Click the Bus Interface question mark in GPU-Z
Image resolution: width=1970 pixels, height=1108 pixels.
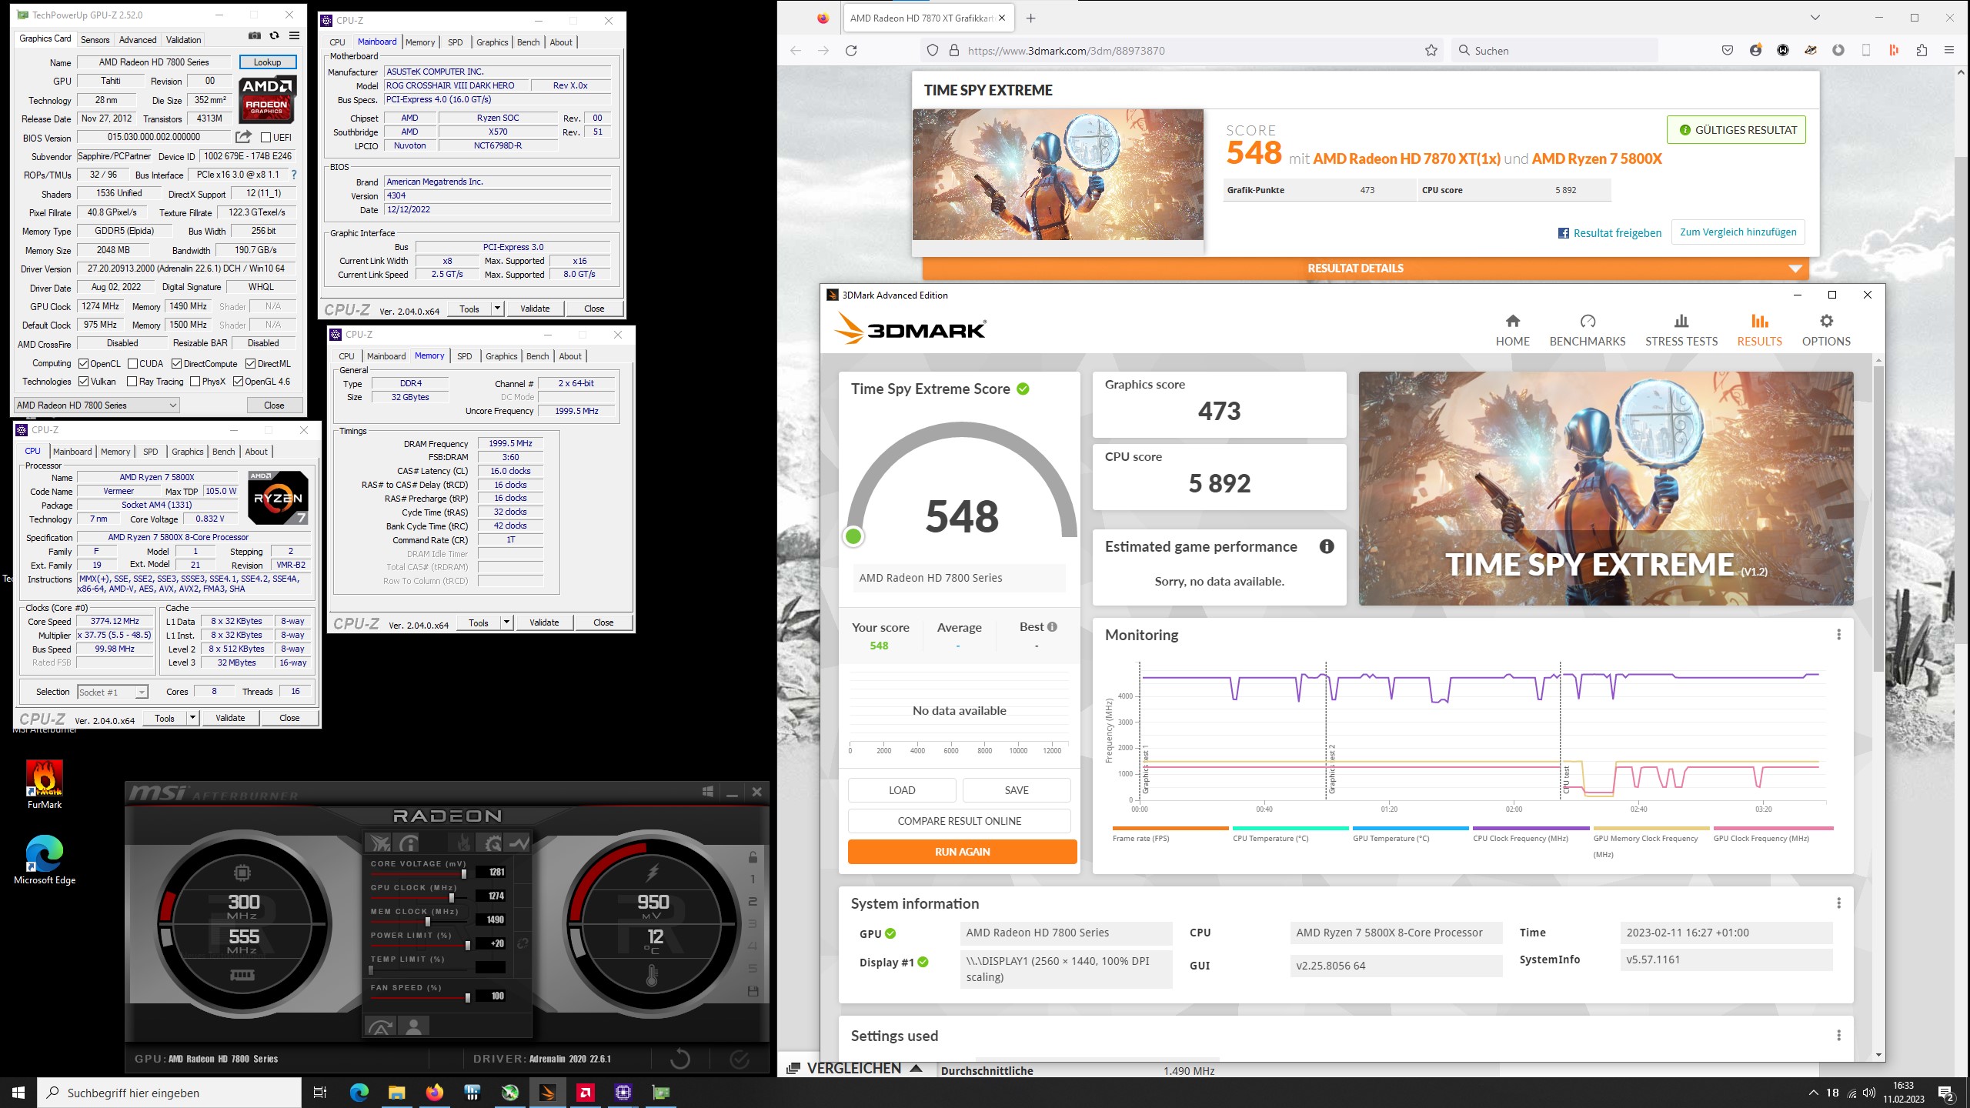(x=293, y=175)
